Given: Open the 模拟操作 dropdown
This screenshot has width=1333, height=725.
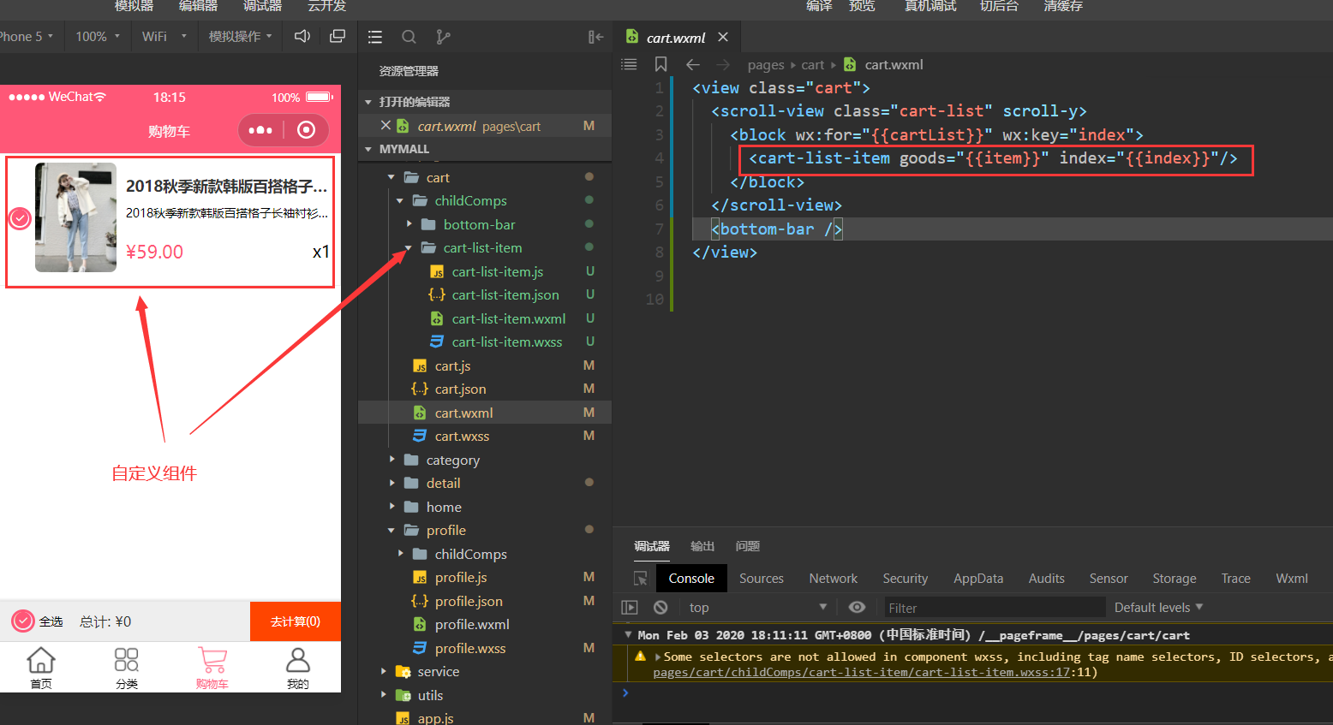Looking at the screenshot, I should click(x=240, y=36).
